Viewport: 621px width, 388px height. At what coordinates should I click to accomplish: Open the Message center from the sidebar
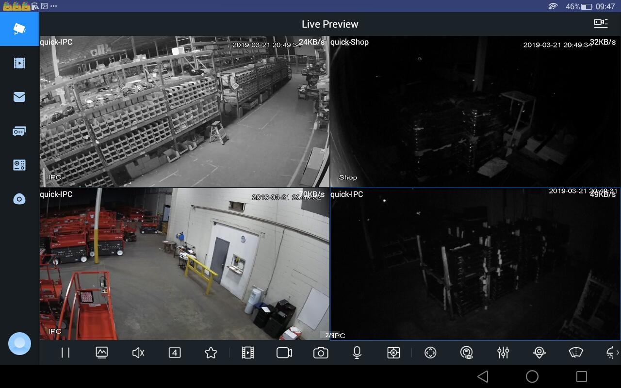coord(19,97)
